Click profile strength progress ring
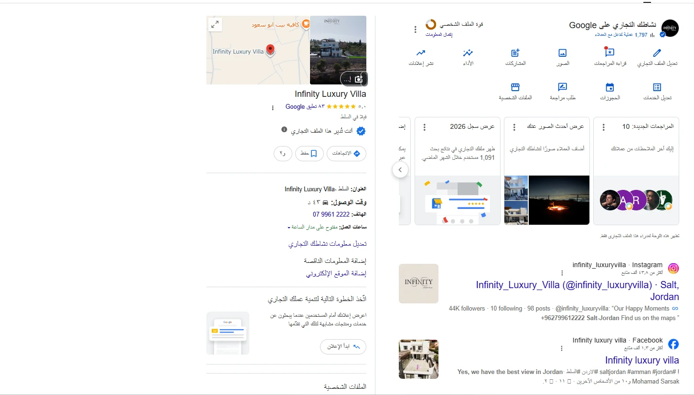This screenshot has height=395, width=694. click(431, 24)
